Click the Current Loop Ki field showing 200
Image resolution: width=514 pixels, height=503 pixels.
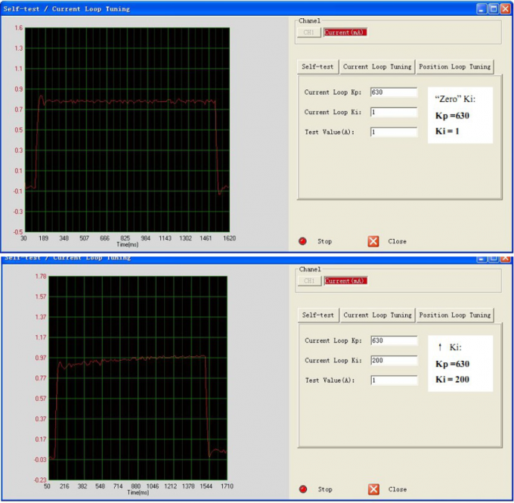click(394, 360)
